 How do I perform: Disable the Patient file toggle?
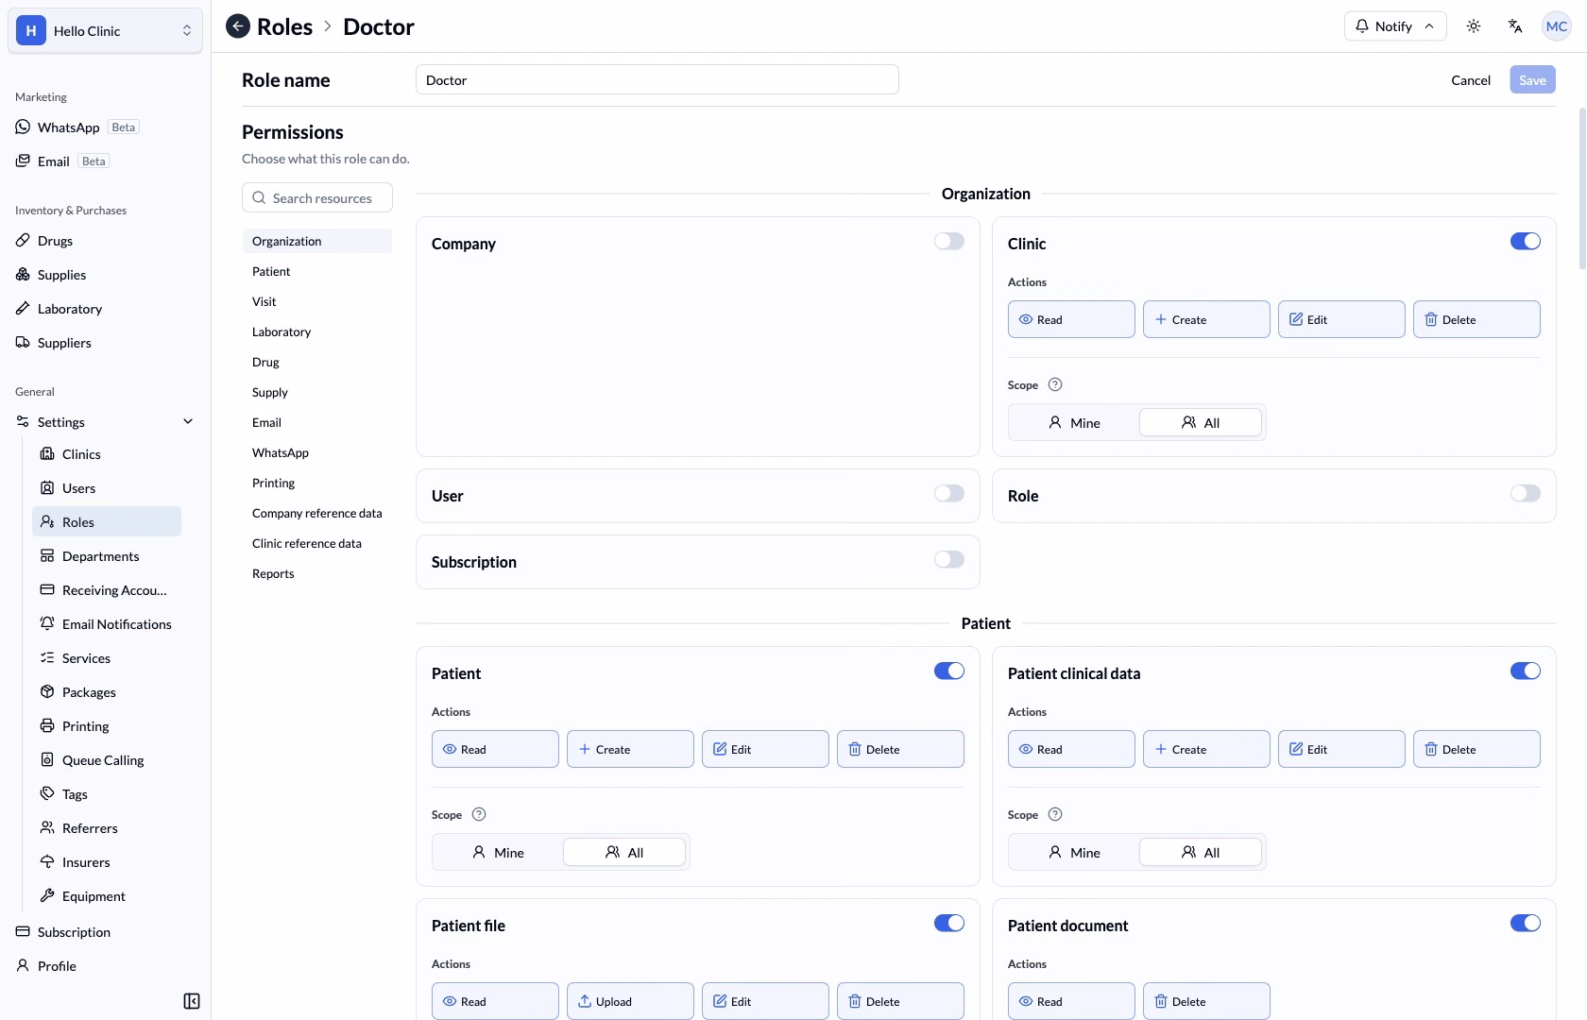[949, 924]
